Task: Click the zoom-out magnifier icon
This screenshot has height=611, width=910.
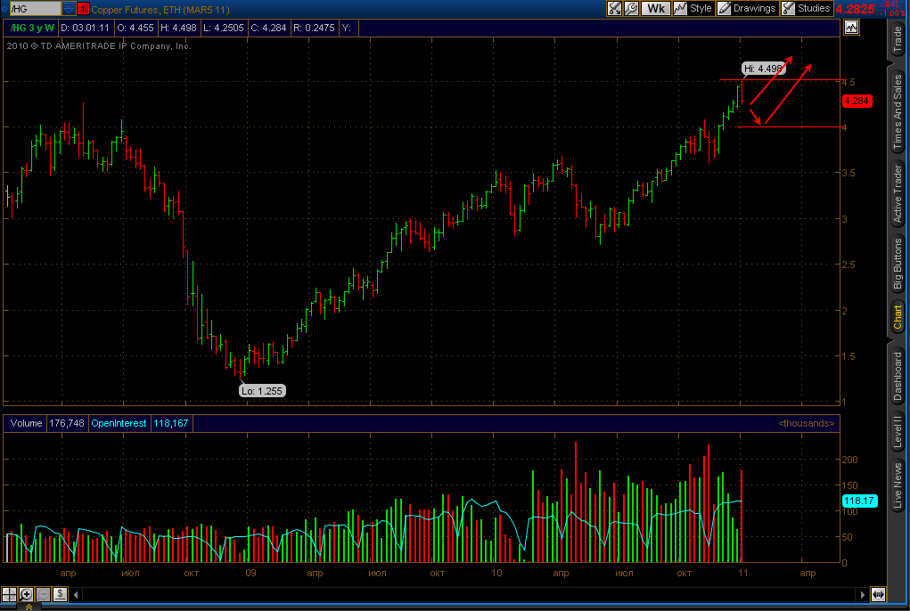Action: pos(43,594)
